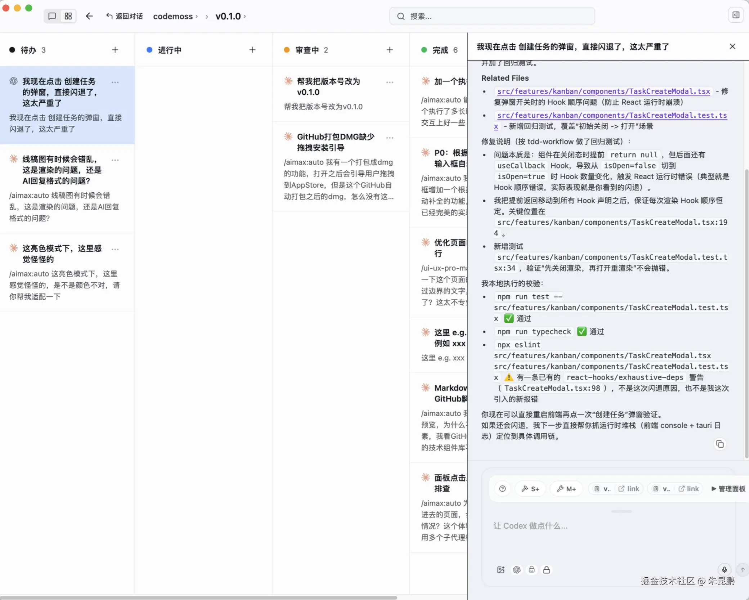Image resolution: width=749 pixels, height=600 pixels.
Task: Click the Codex prompt input field
Action: click(605, 526)
